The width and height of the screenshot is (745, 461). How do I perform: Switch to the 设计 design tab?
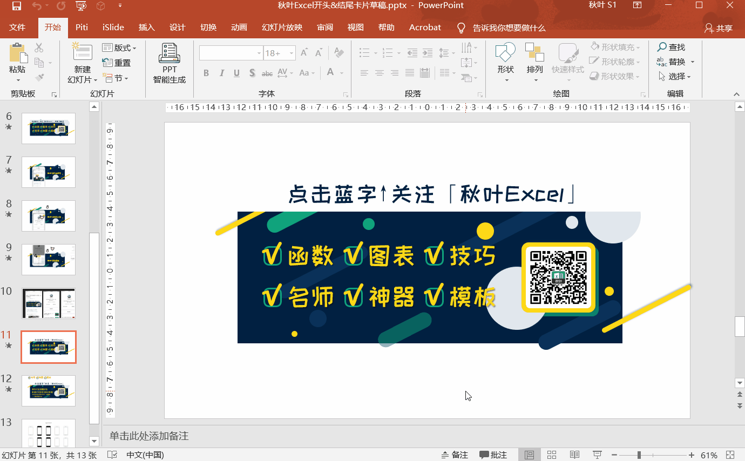click(x=177, y=28)
